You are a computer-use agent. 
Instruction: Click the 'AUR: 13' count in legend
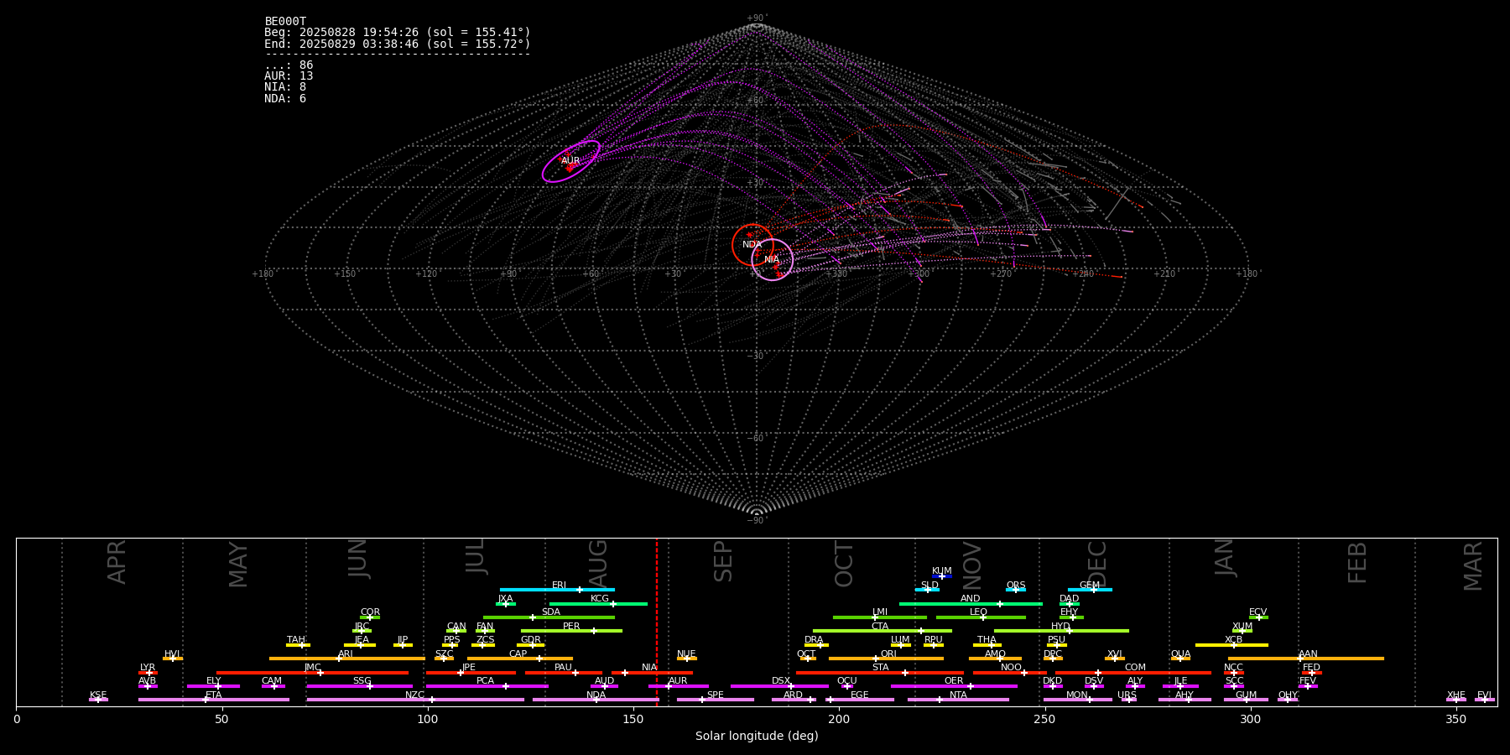click(x=289, y=76)
